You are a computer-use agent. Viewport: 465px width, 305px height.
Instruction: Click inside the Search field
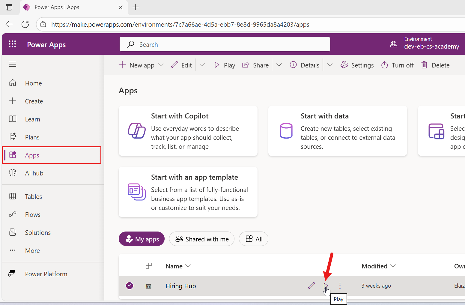tap(225, 44)
